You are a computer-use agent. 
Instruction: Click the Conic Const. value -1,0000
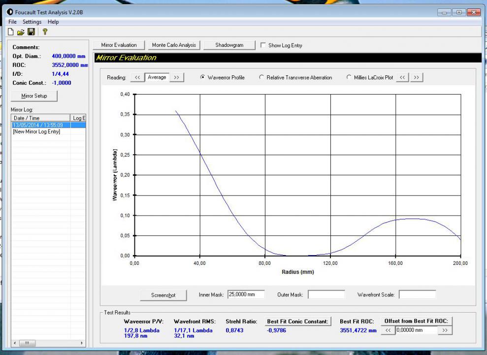(x=62, y=83)
